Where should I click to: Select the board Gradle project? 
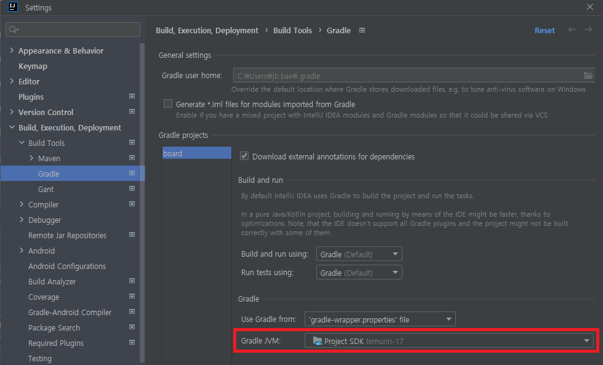(197, 153)
